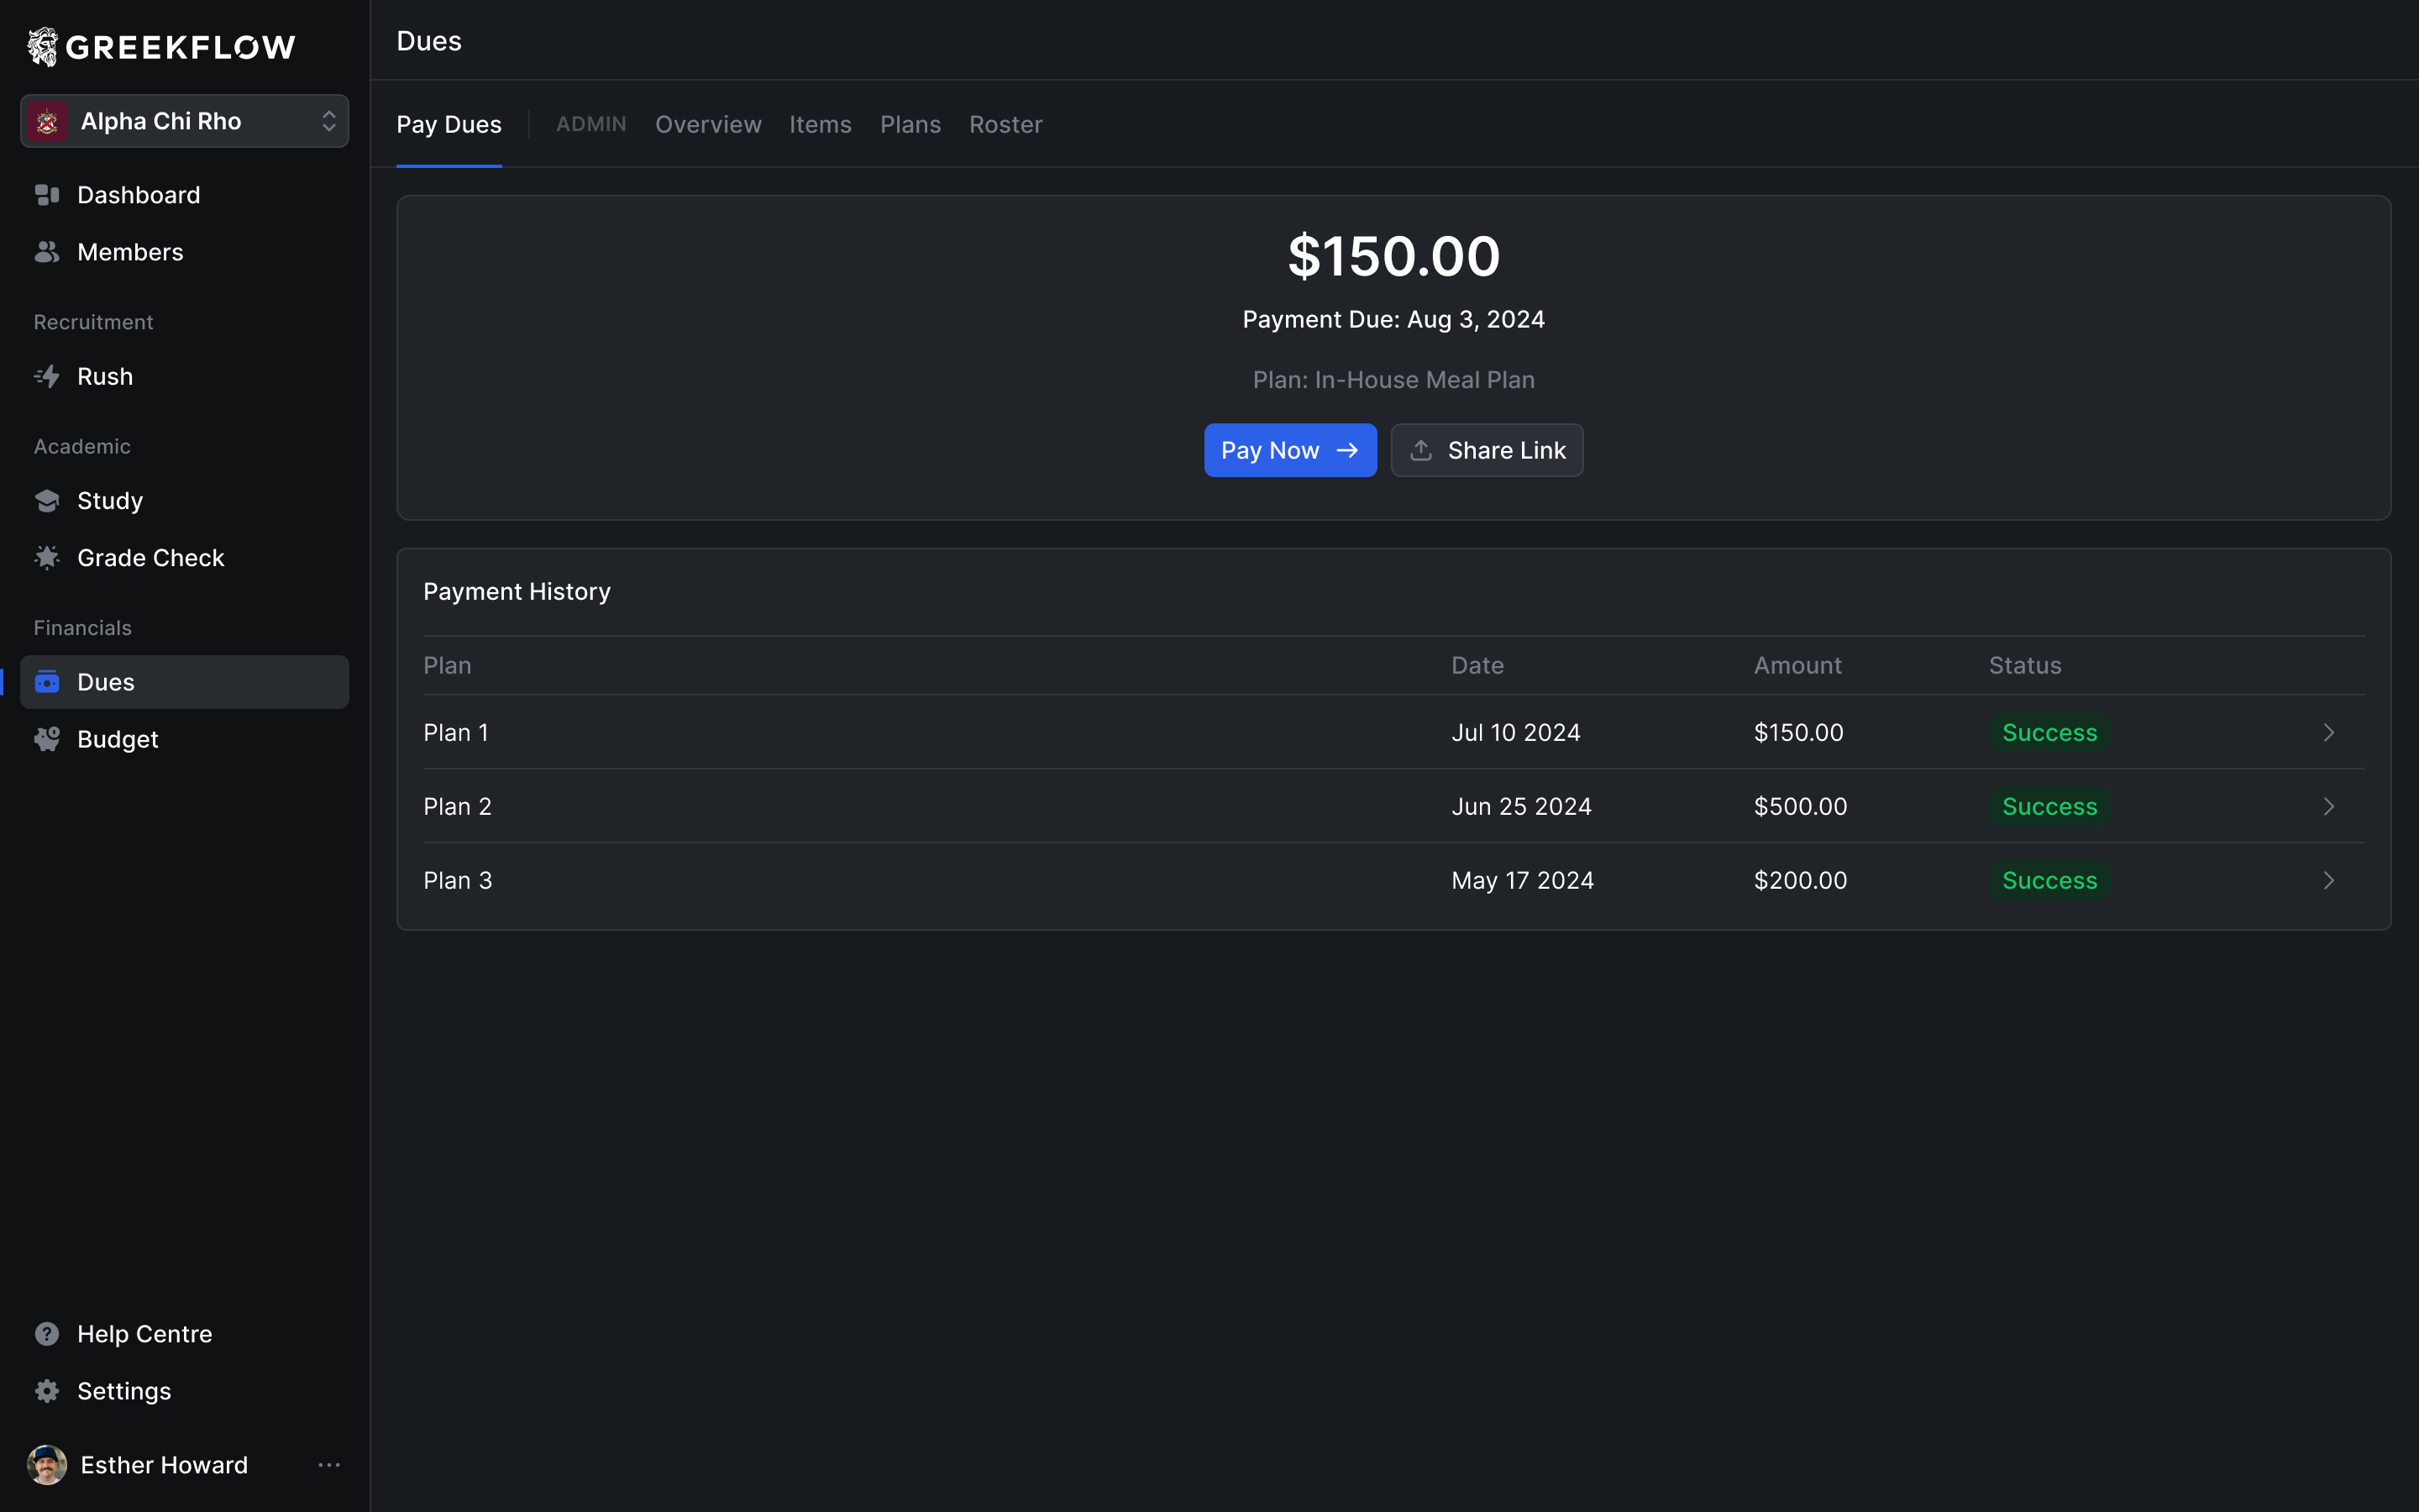2419x1512 pixels.
Task: Click the Success badge for Plan 1
Action: 2049,732
